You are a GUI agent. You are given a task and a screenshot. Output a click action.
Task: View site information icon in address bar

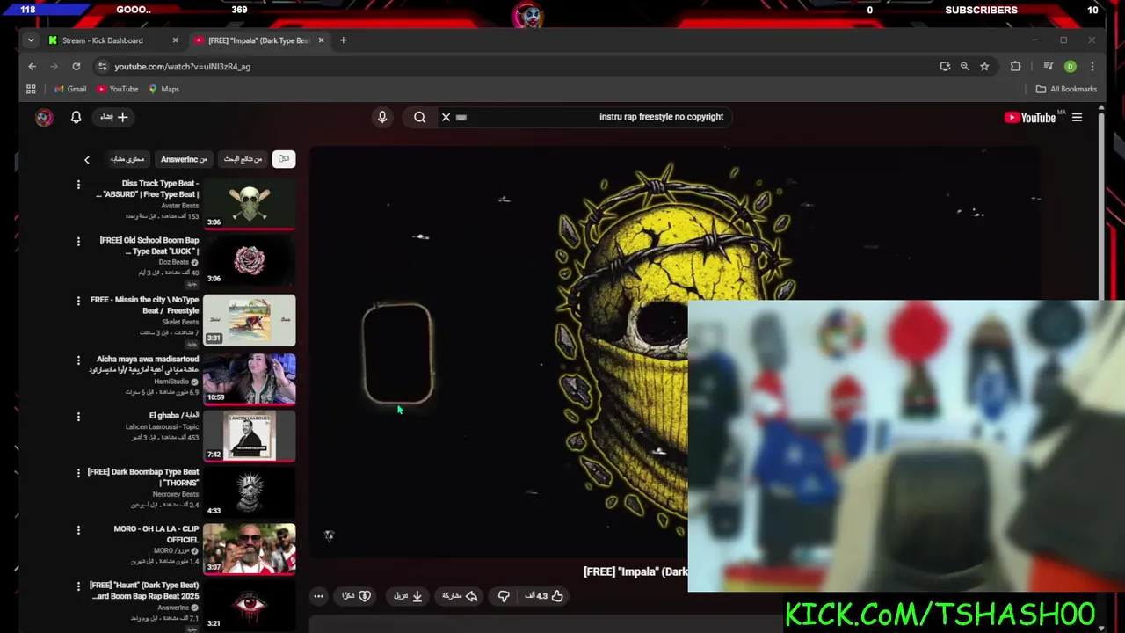coord(102,66)
